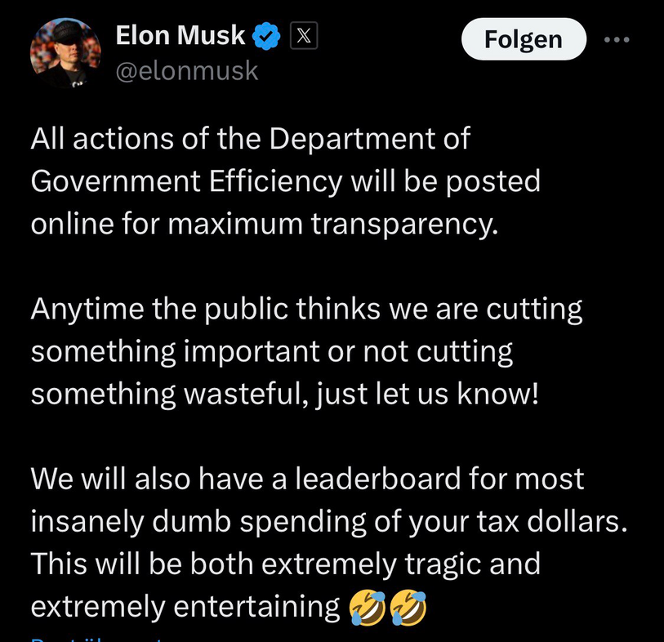Click the 'insanely dumb spending' line
664x642 pixels.
323,521
